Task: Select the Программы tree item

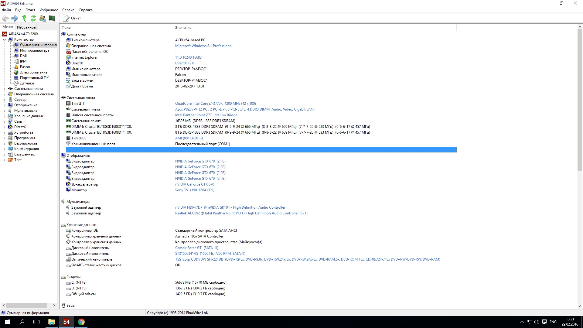Action: coord(24,138)
